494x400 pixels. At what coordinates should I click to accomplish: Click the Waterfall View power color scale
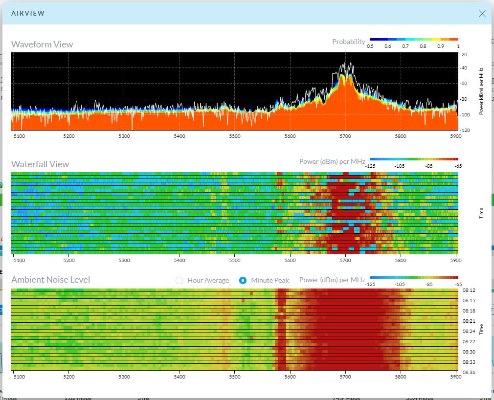pyautogui.click(x=414, y=159)
